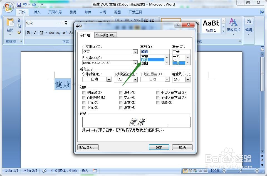Switch to the 字符间距 tab
Viewport: 267px width, 176px height.
point(105,35)
